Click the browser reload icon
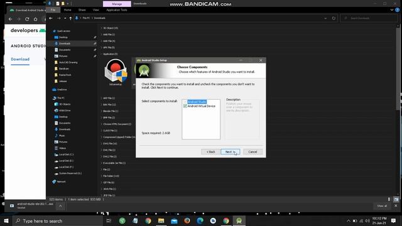402x226 pixels. click(x=27, y=19)
